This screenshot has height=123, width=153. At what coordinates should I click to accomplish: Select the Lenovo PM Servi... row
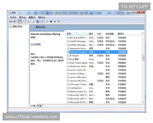click(97, 81)
